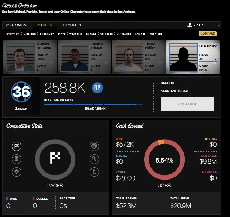Open the Missions sub-menu

(x=30, y=34)
